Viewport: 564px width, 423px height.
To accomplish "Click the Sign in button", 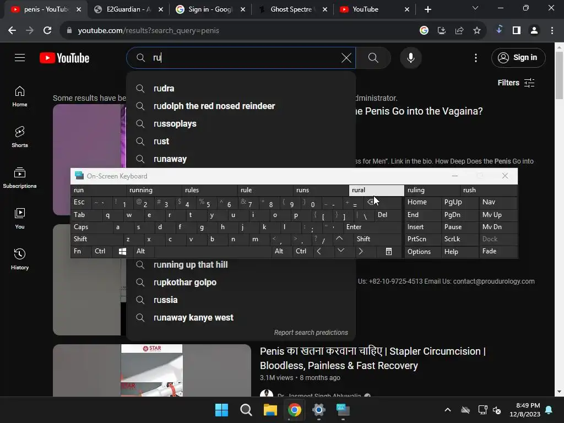I will [518, 57].
